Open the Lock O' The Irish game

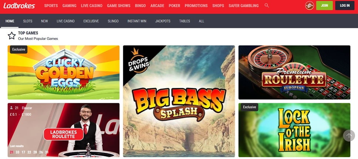294,130
